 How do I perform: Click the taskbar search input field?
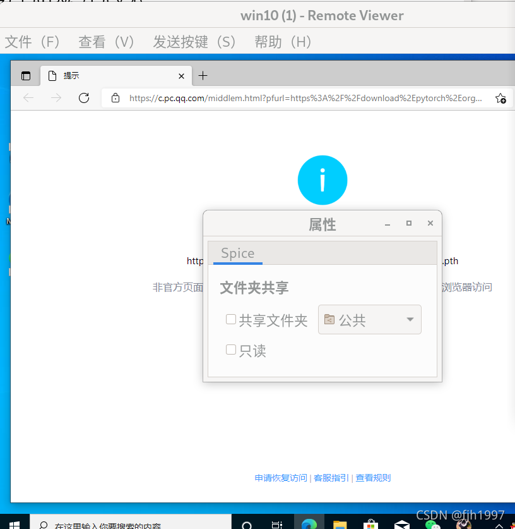click(126, 526)
